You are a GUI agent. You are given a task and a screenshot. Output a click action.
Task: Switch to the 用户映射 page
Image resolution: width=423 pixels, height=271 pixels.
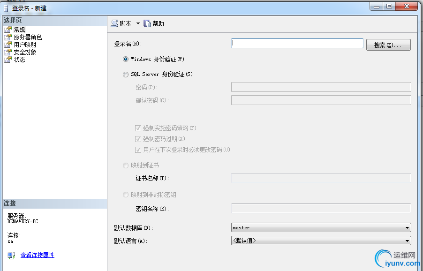25,45
